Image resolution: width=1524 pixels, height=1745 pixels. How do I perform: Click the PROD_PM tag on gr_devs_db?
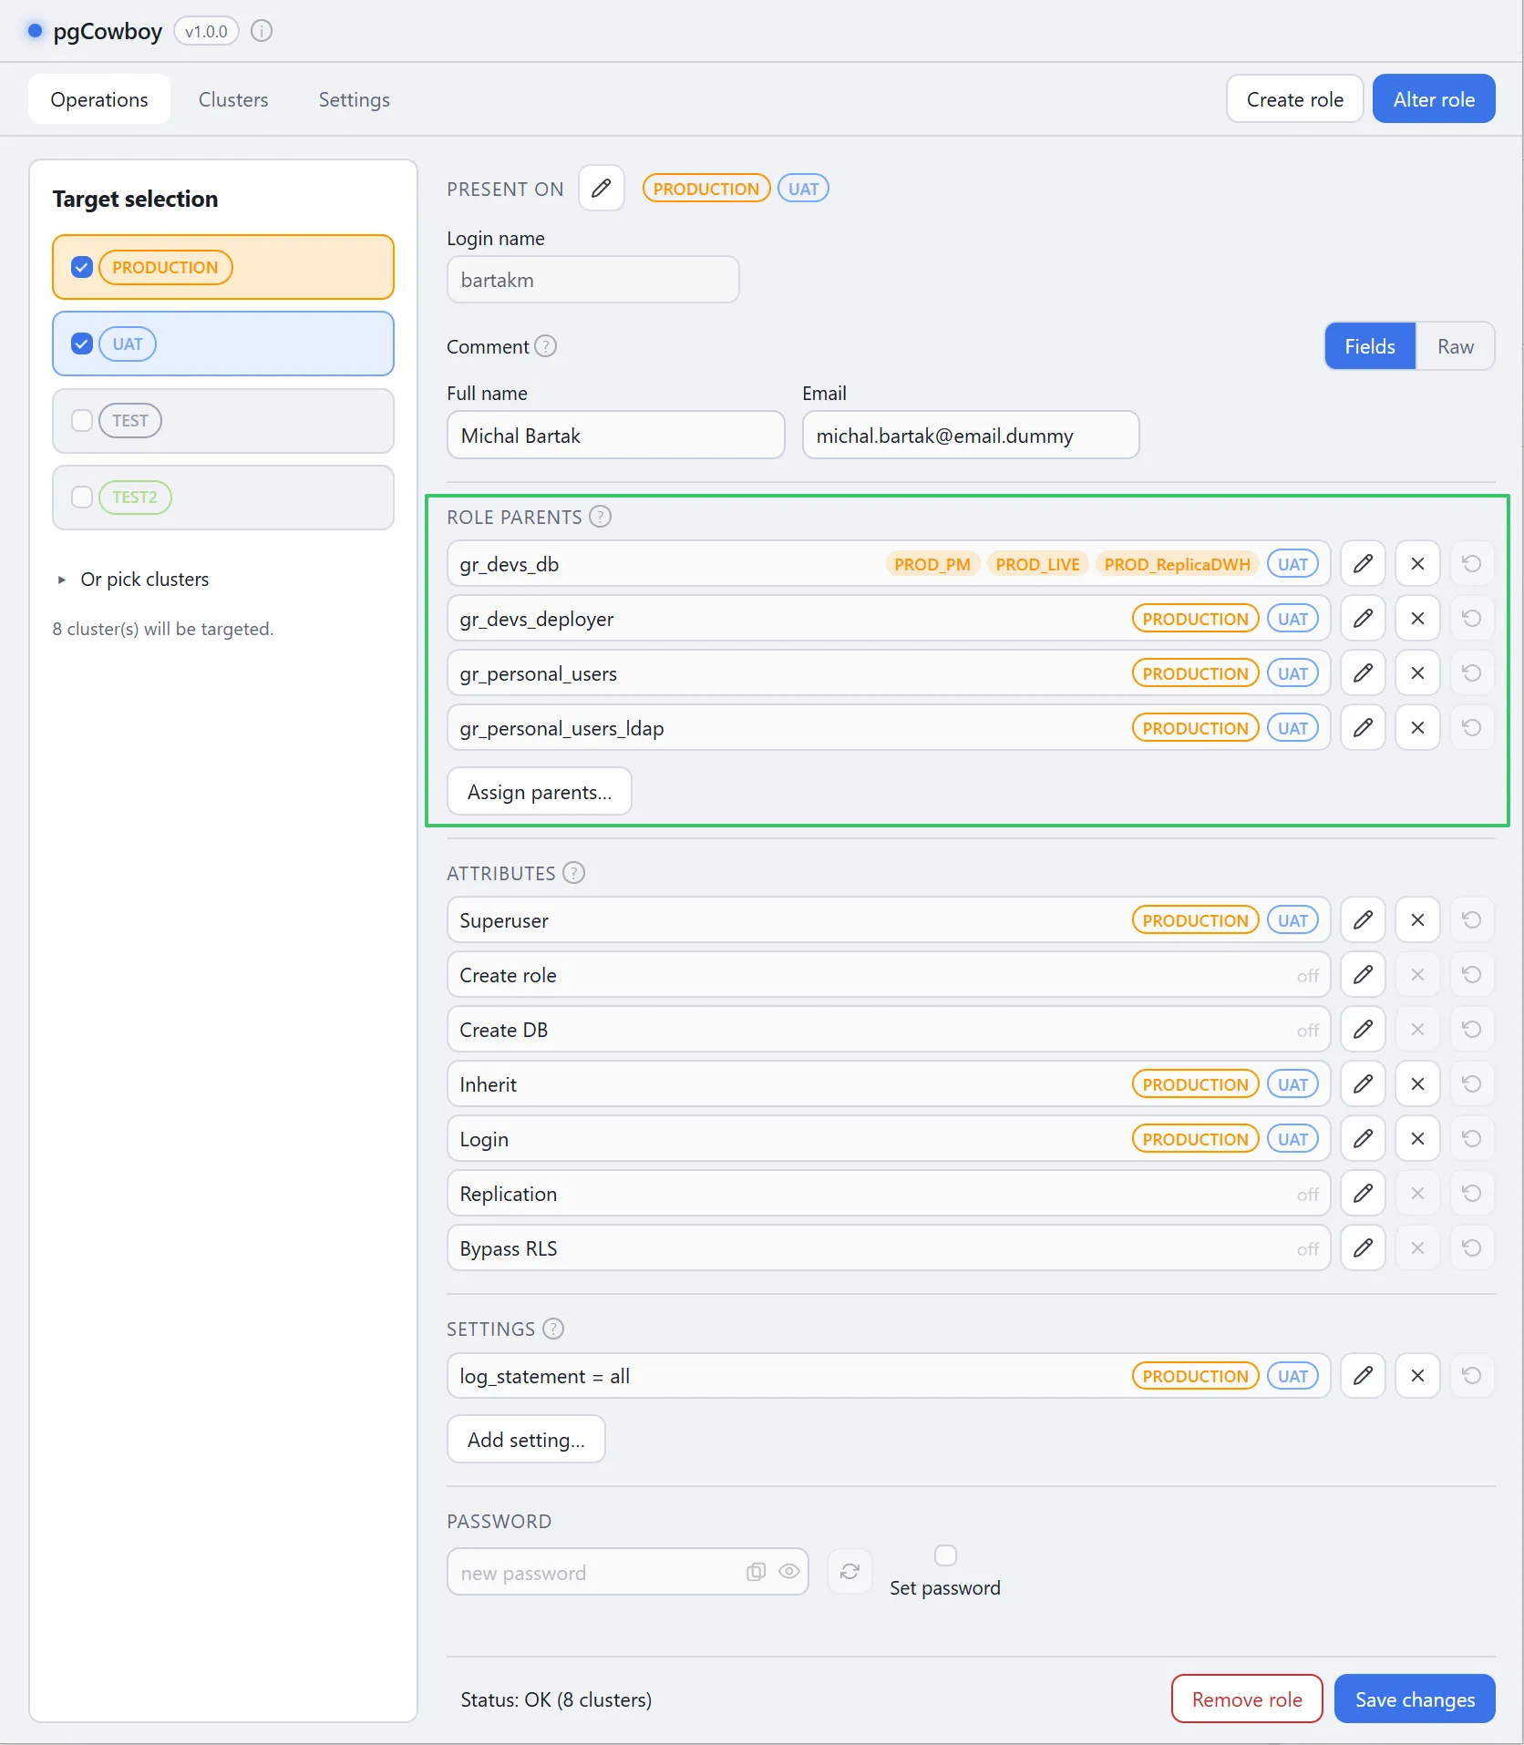932,564
